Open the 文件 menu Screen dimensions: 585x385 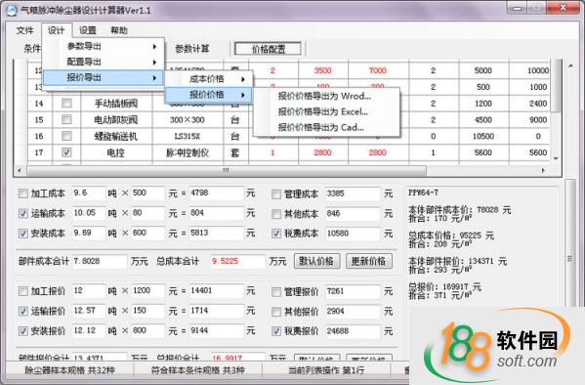point(24,30)
